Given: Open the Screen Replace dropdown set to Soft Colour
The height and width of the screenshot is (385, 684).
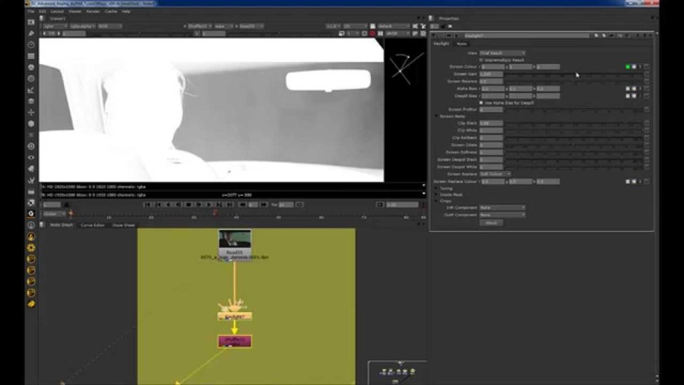Looking at the screenshot, I should 496,174.
